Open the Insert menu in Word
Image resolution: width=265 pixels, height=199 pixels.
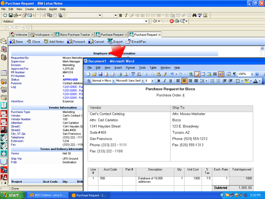pos(118,68)
